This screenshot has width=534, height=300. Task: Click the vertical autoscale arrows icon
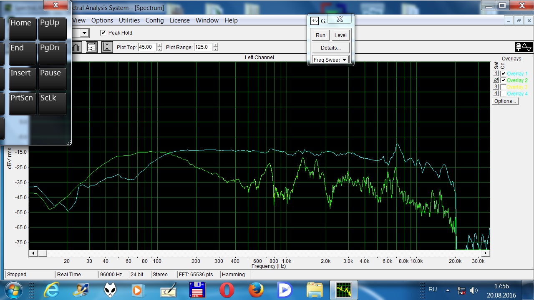pos(107,47)
